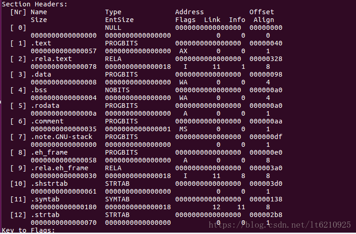Click section index '[10]'
The image size is (356, 234).
pos(18,184)
